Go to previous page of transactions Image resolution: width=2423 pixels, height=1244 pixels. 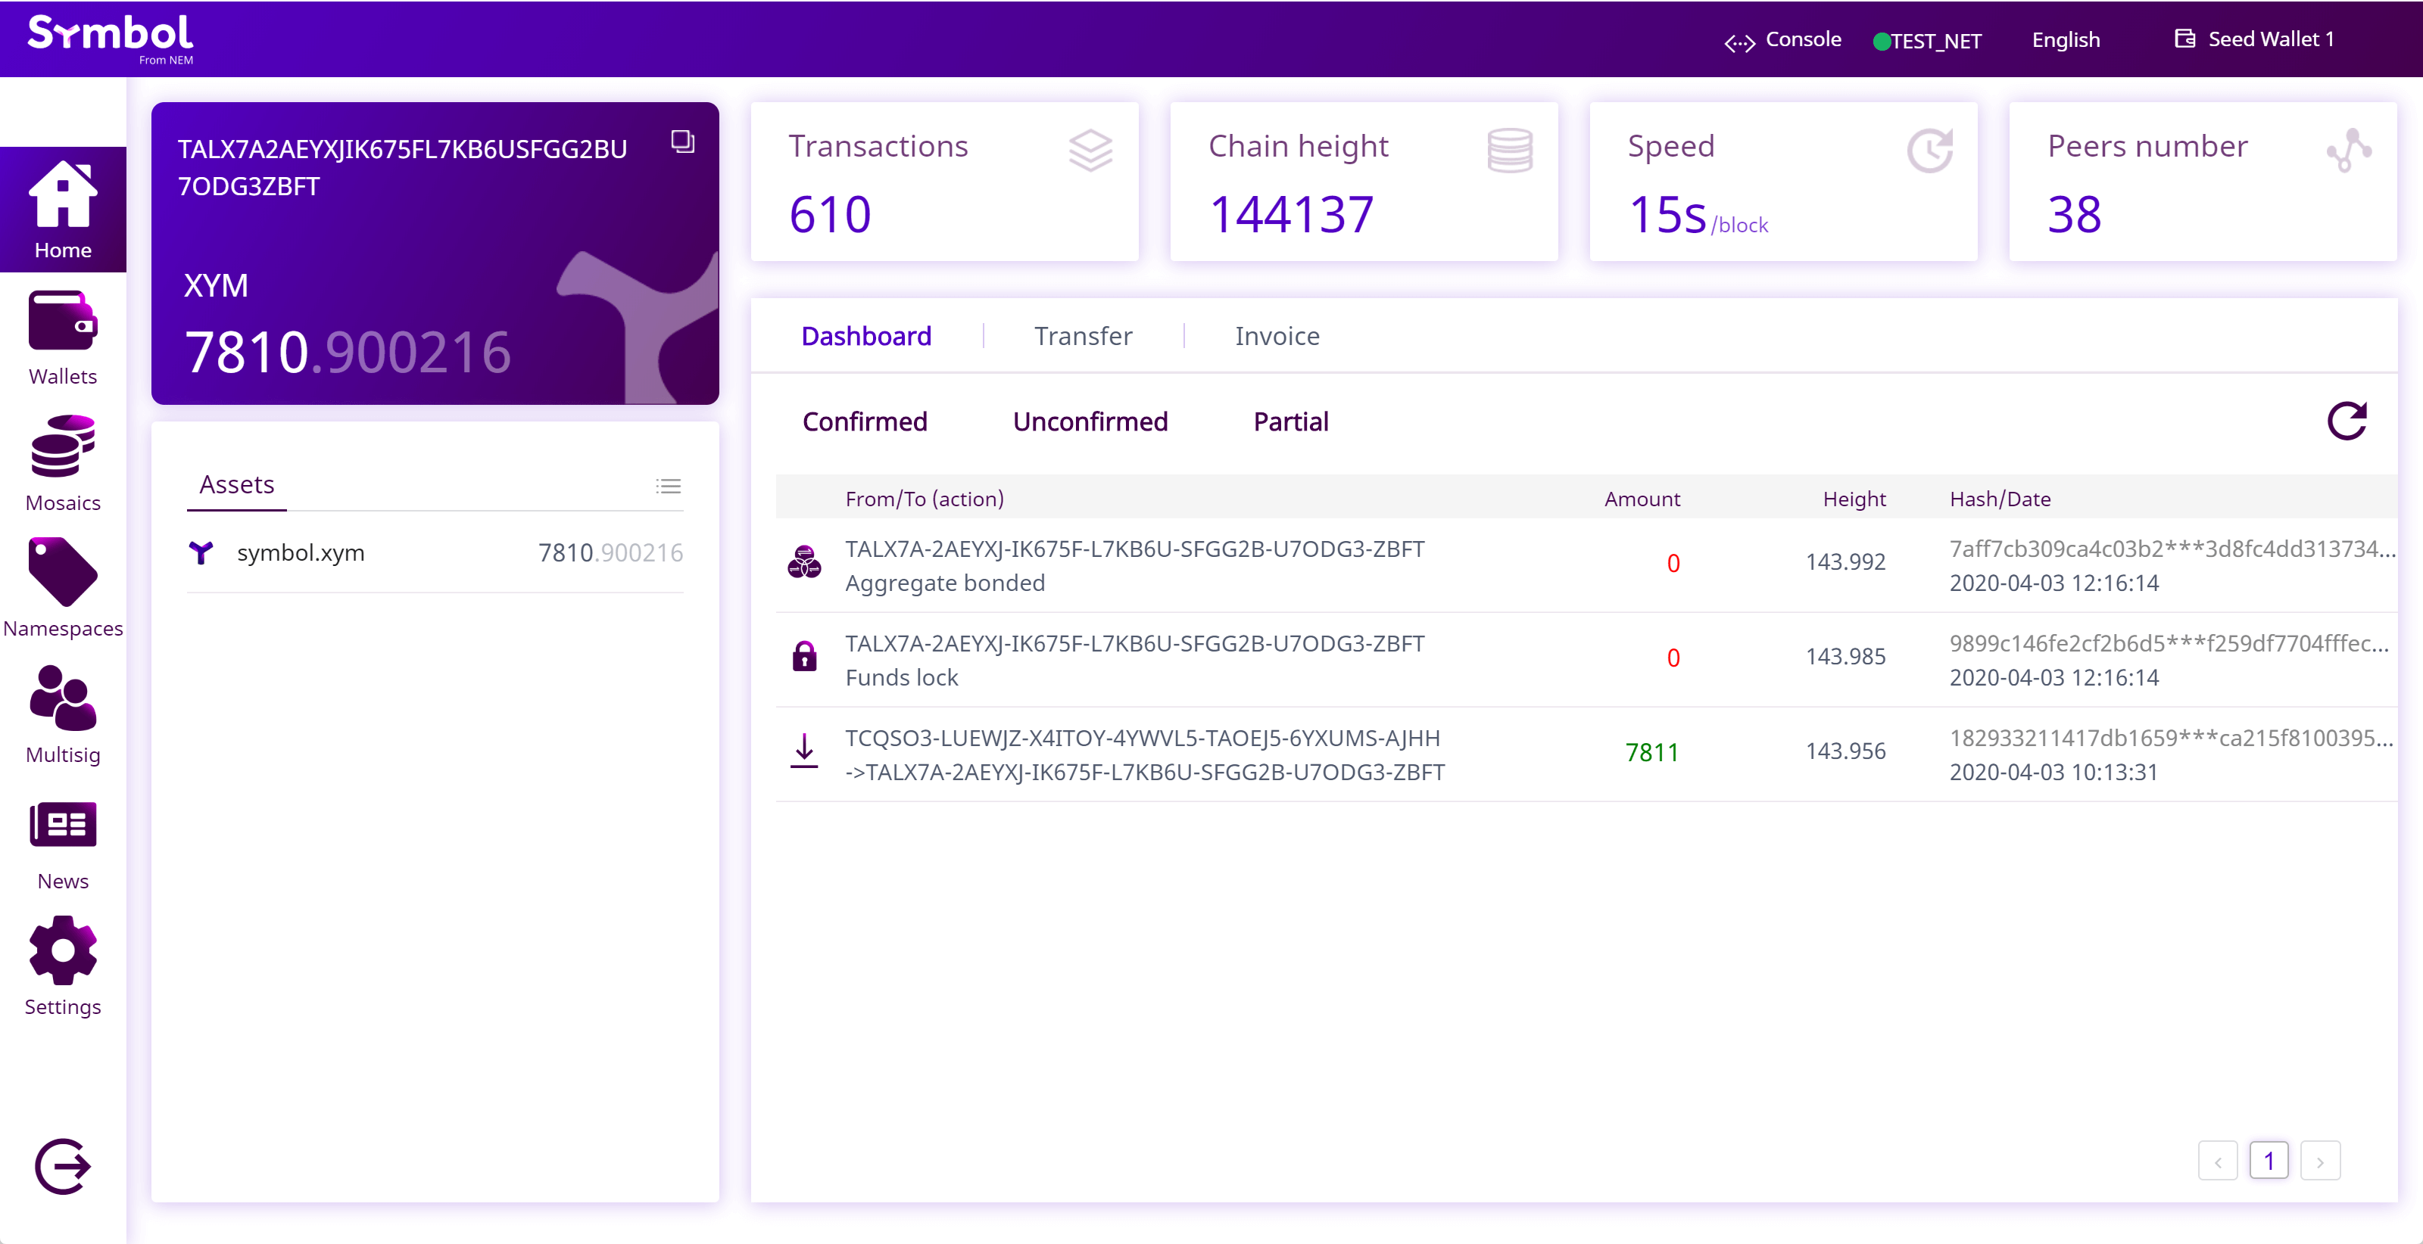[2217, 1162]
